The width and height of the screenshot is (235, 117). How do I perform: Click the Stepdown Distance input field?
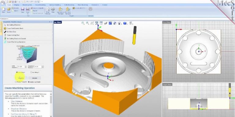pyautogui.click(x=38, y=67)
